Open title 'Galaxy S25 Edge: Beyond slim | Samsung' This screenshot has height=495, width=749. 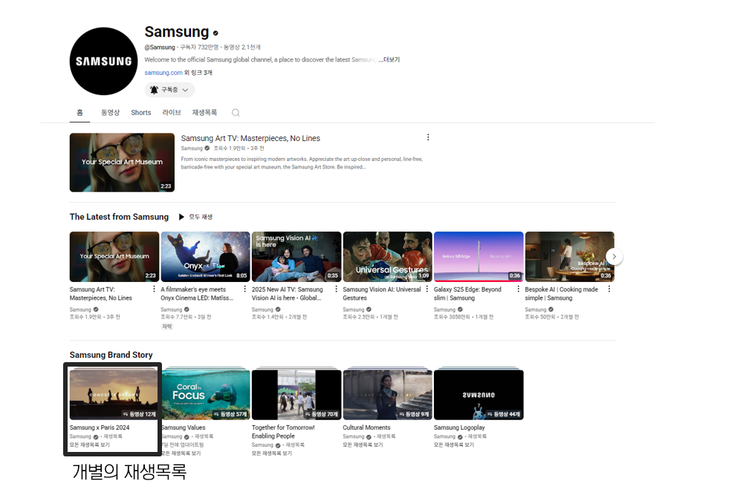click(467, 294)
